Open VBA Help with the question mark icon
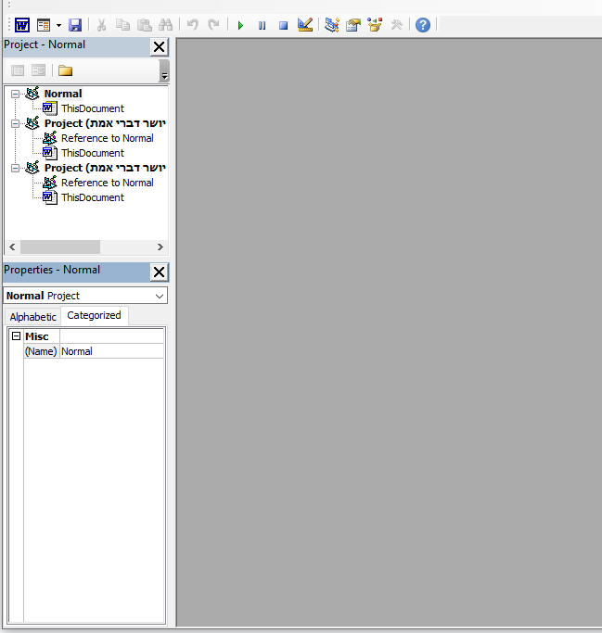This screenshot has width=602, height=633. [x=423, y=25]
